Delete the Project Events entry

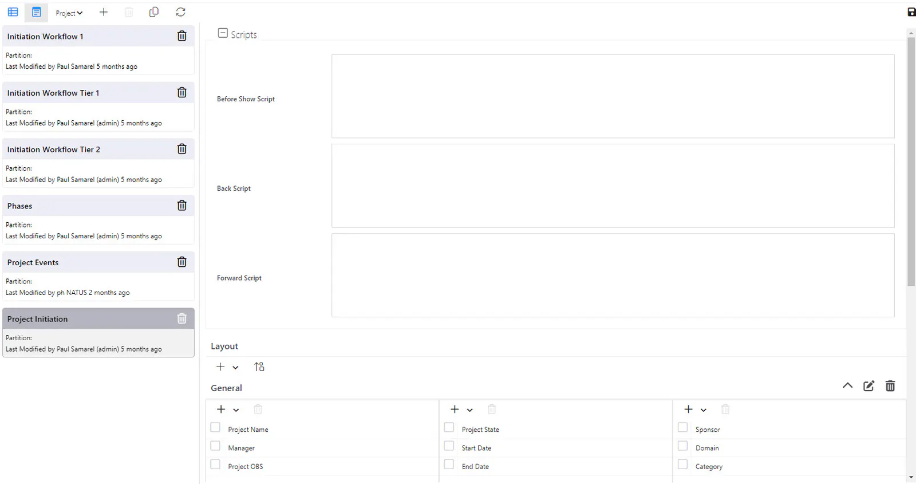click(182, 262)
